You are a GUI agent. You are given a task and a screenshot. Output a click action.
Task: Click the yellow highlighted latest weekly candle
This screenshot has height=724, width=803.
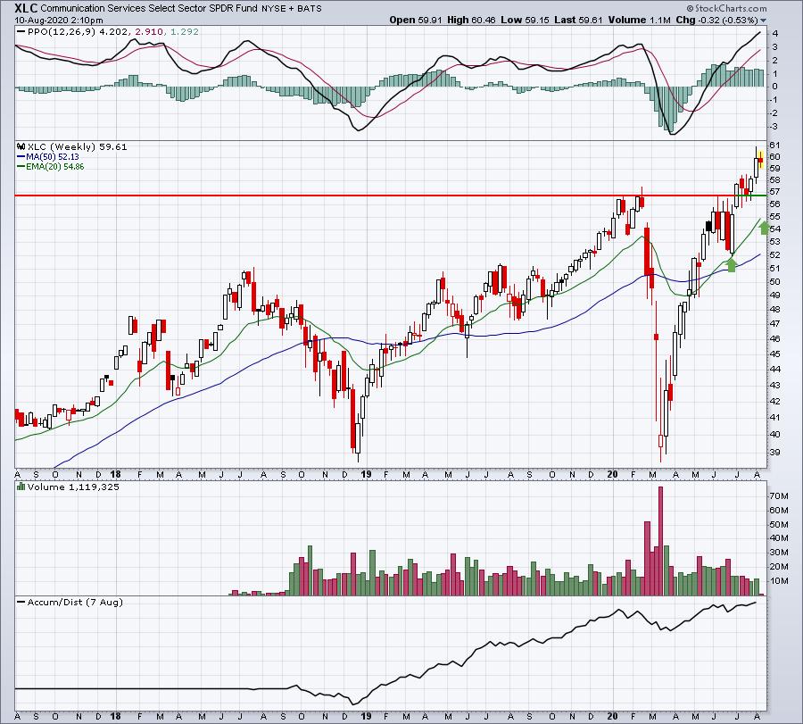pos(761,160)
